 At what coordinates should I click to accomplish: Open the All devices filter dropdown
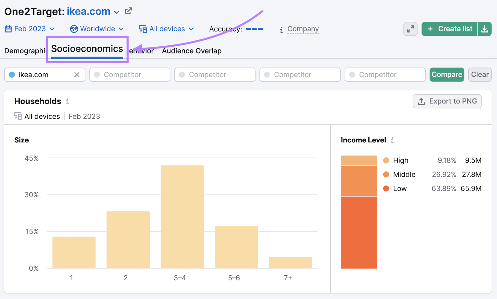(x=166, y=29)
